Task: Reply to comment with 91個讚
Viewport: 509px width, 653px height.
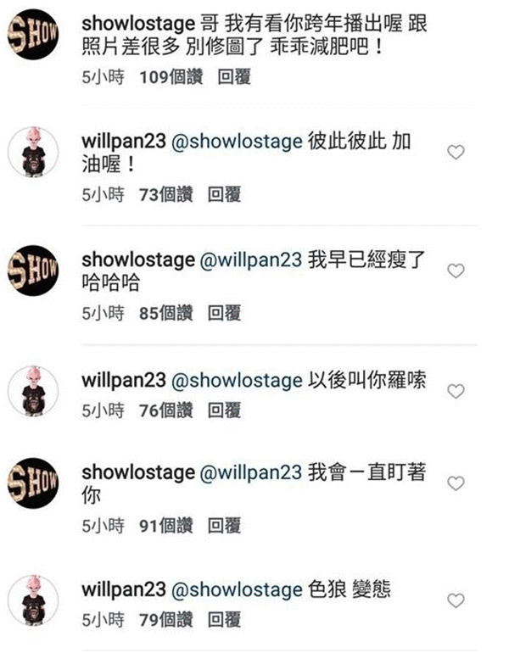Action: tap(224, 526)
